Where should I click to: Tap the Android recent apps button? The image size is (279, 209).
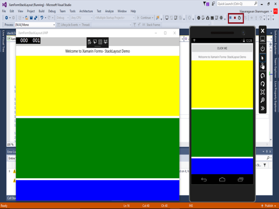240,180
